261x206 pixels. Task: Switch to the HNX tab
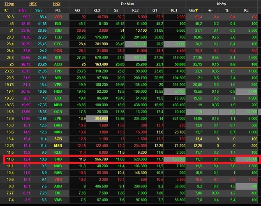57,4
